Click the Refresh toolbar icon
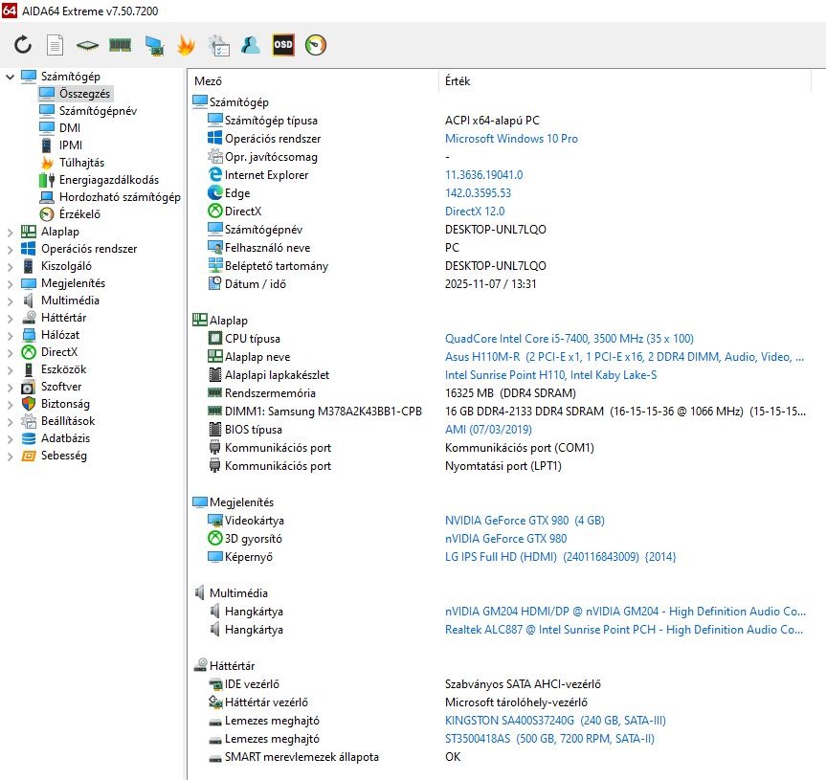Image resolution: width=826 pixels, height=780 pixels. coord(23,45)
